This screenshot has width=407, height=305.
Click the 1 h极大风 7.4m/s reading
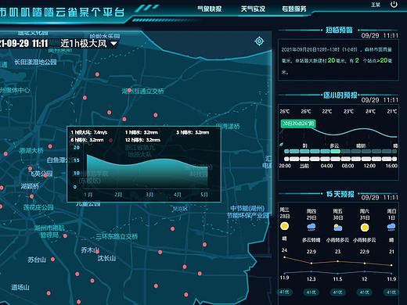point(89,132)
